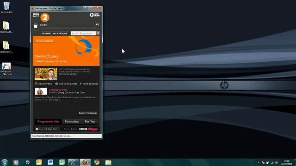This screenshot has width=296, height=166.
Task: Open Outlook from the taskbar
Action: coord(39,162)
